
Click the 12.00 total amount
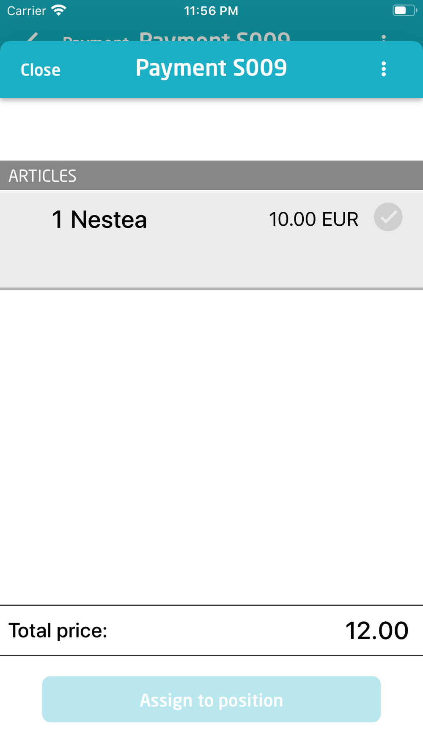[377, 631]
